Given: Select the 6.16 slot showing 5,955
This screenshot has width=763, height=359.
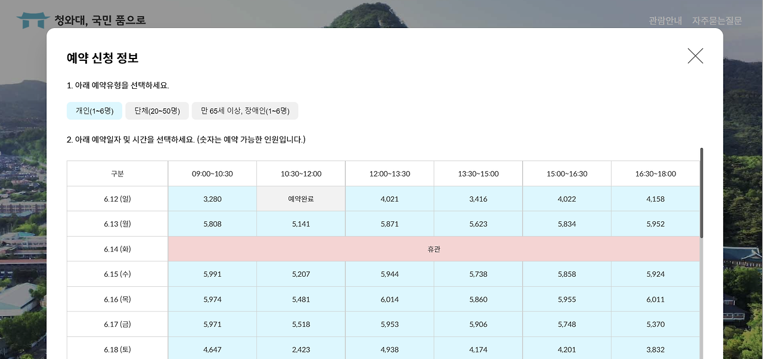Looking at the screenshot, I should coord(567,299).
